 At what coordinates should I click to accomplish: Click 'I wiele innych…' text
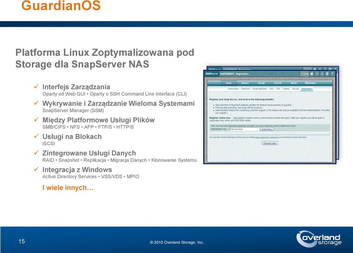tap(68, 188)
